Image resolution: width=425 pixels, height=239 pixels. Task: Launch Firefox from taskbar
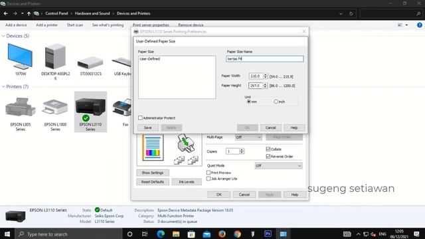[222, 234]
